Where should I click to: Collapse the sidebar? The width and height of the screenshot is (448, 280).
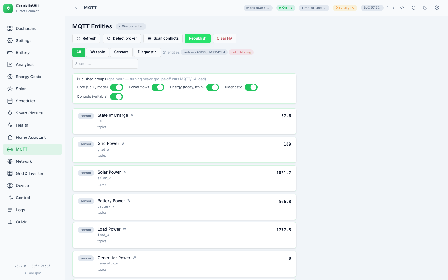(x=33, y=273)
